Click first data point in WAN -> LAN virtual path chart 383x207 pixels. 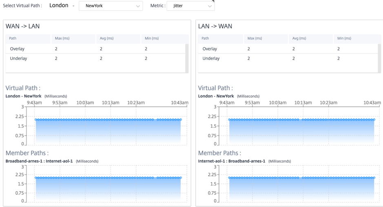click(x=36, y=120)
